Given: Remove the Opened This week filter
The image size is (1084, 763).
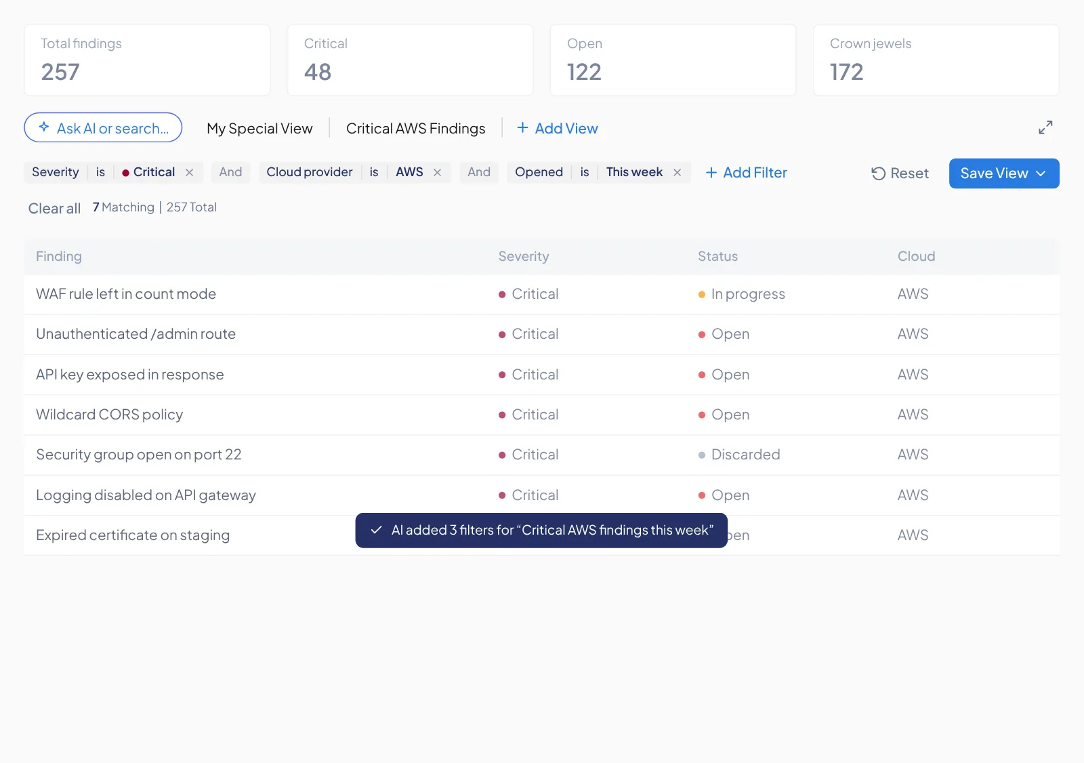Looking at the screenshot, I should [677, 173].
